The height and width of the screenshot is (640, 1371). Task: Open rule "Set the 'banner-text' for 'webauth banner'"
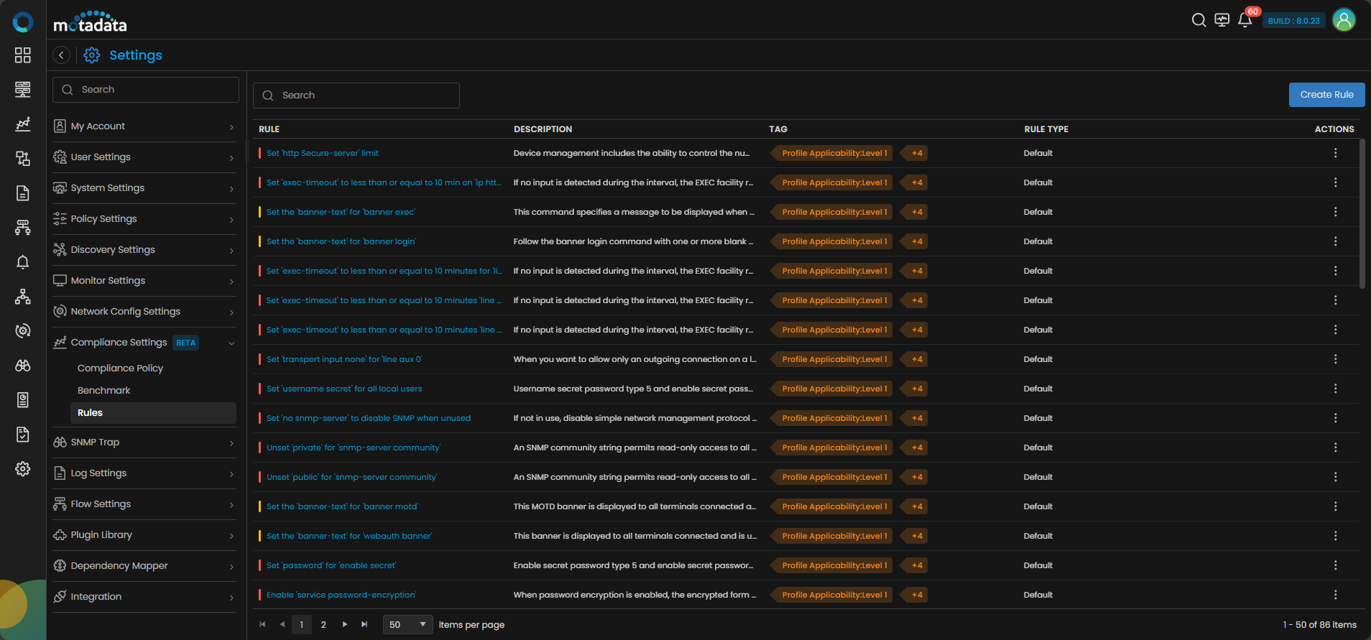[349, 536]
